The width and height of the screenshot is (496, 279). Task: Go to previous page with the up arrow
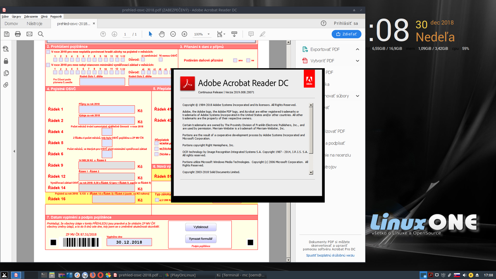click(103, 34)
